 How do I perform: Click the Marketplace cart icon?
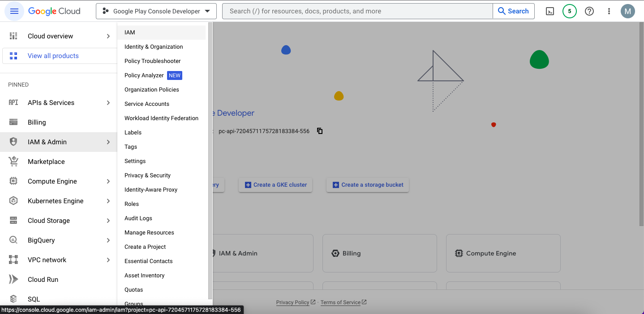(x=13, y=162)
